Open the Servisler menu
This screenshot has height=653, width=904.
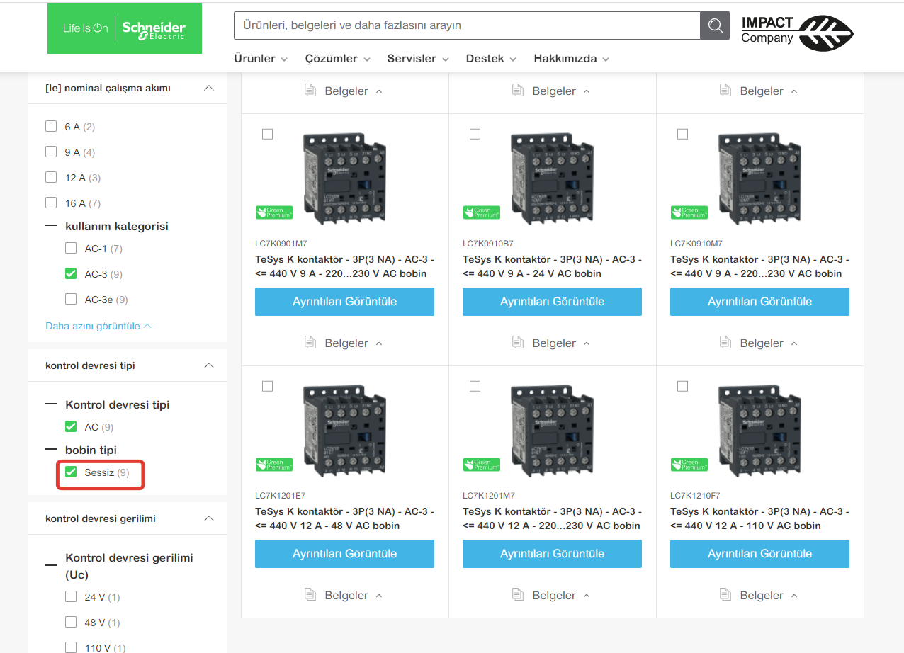[x=418, y=58]
